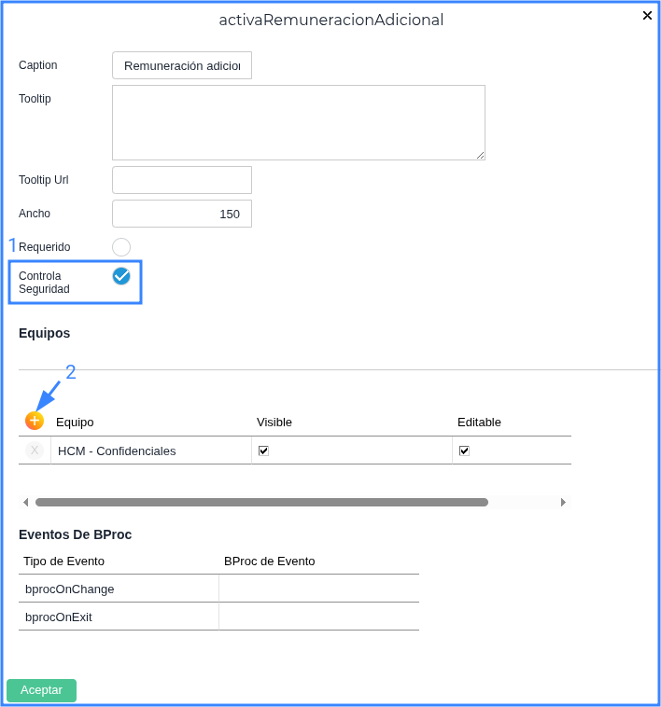Viewport: 661px width, 707px height.
Task: Edit BProc de Evento for bprocOnChange
Action: tap(318, 589)
